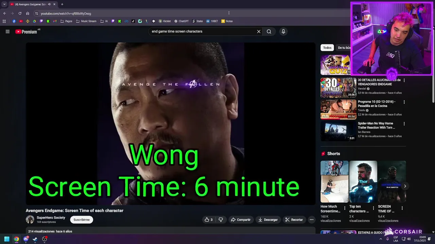
Task: Open the more actions ellipsis below video
Action: point(311,220)
